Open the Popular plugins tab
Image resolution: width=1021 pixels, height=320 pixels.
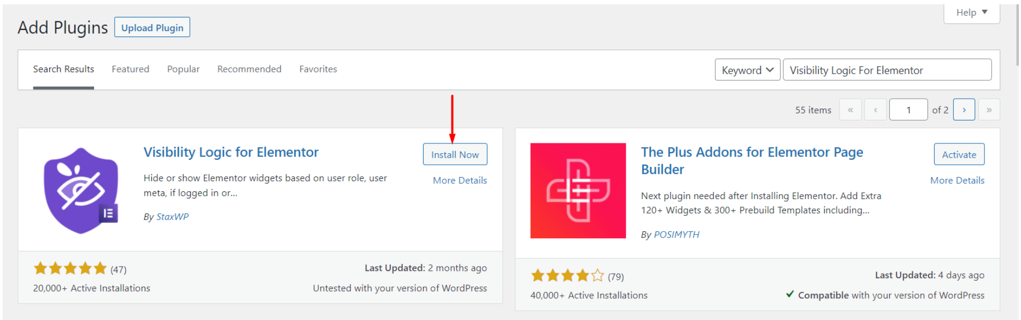[183, 69]
